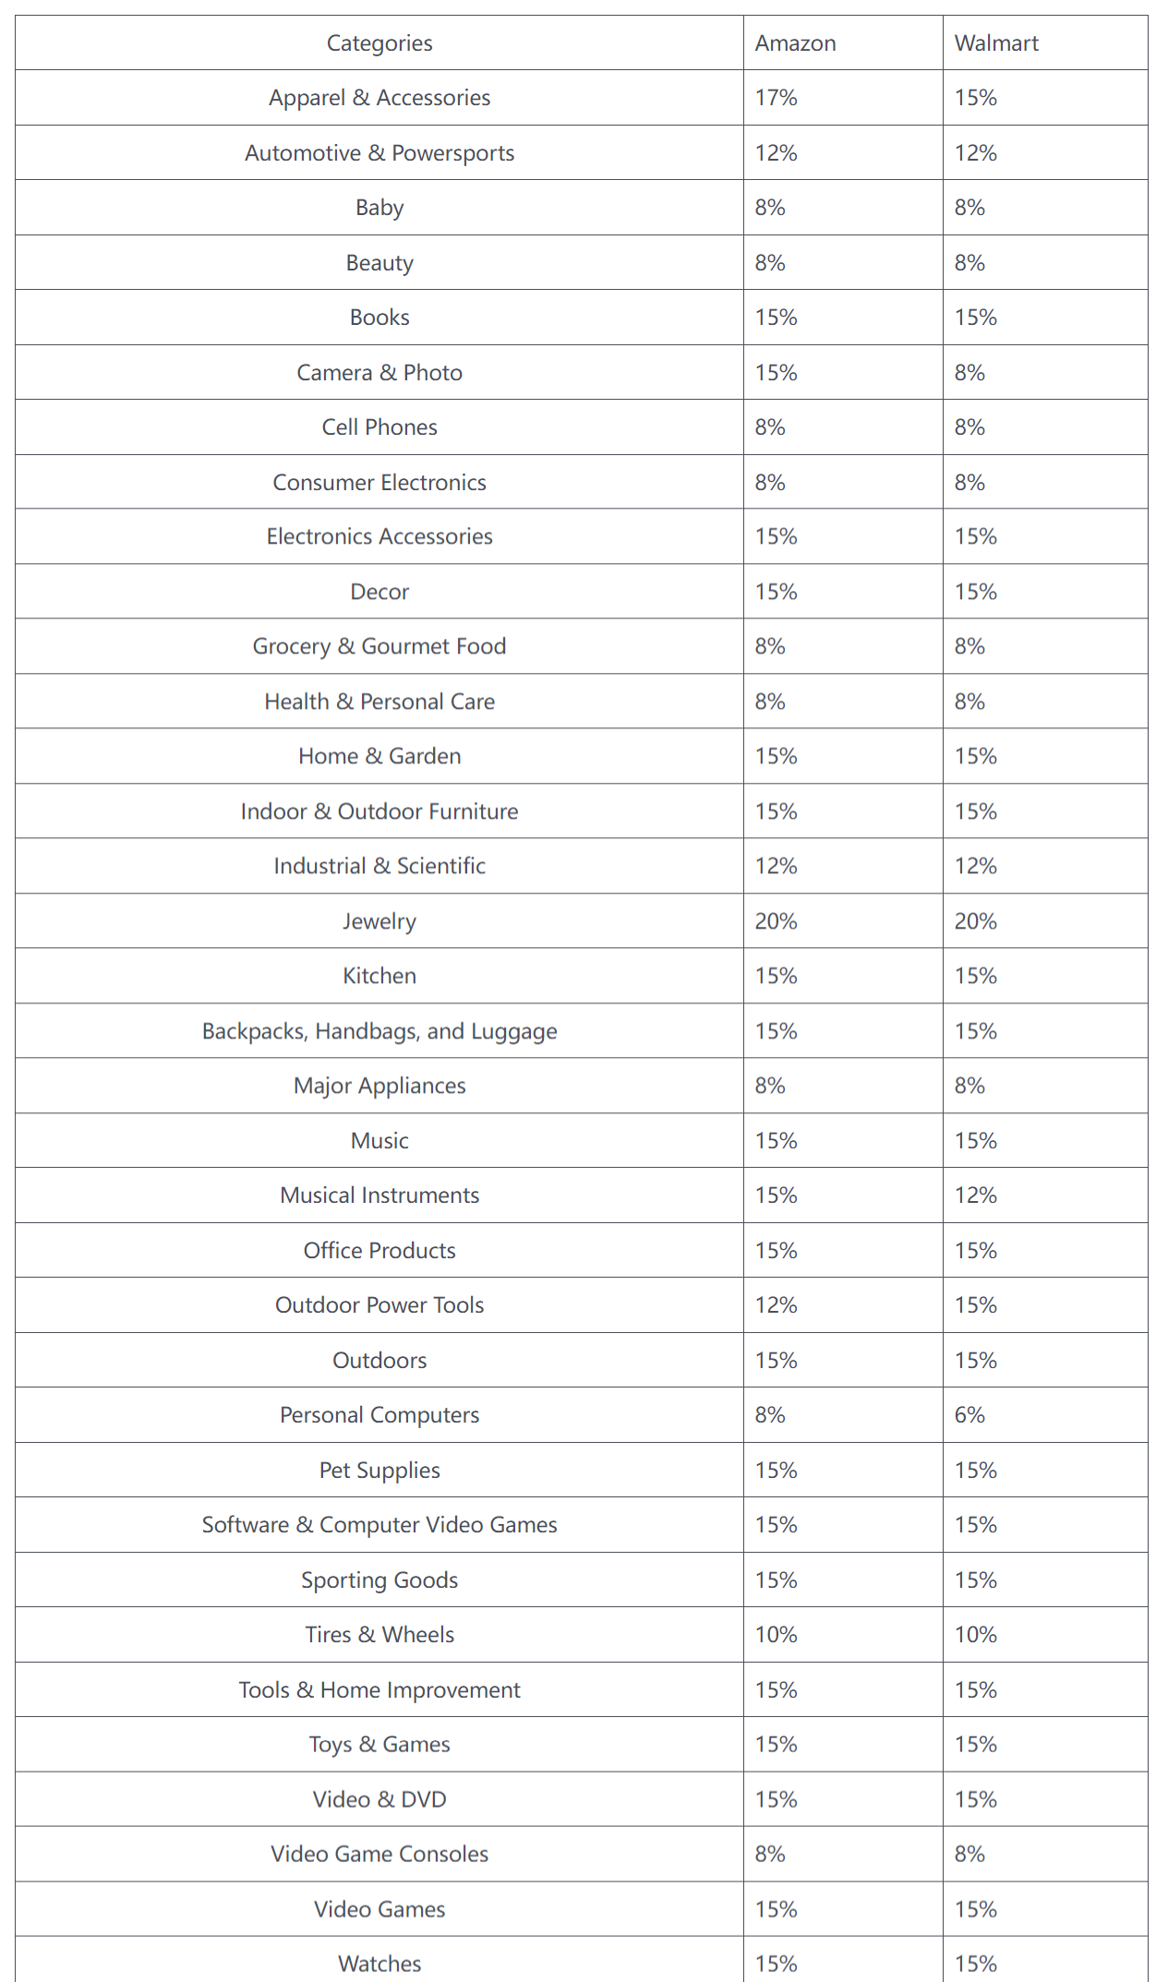Click the Jewelry category cell
The height and width of the screenshot is (1982, 1156).
[379, 921]
